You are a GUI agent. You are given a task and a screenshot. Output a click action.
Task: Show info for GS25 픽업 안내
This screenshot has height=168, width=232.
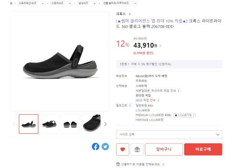point(158,100)
